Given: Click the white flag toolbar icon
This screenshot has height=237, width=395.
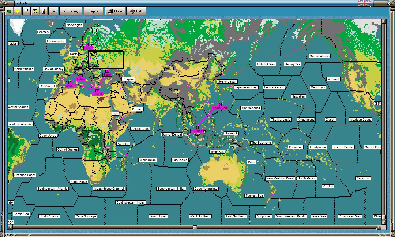Looking at the screenshot, I should (x=26, y=11).
